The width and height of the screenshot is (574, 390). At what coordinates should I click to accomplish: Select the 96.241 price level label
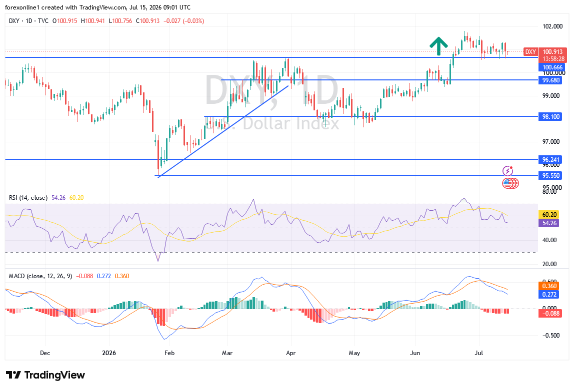tap(550, 159)
